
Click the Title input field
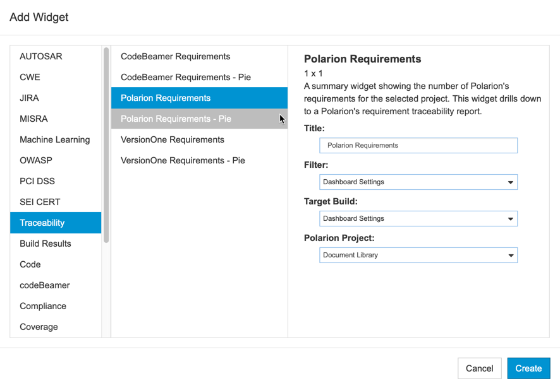418,146
